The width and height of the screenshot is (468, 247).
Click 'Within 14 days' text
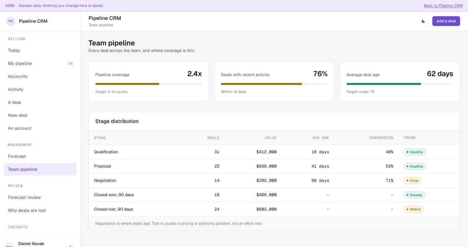point(234,92)
